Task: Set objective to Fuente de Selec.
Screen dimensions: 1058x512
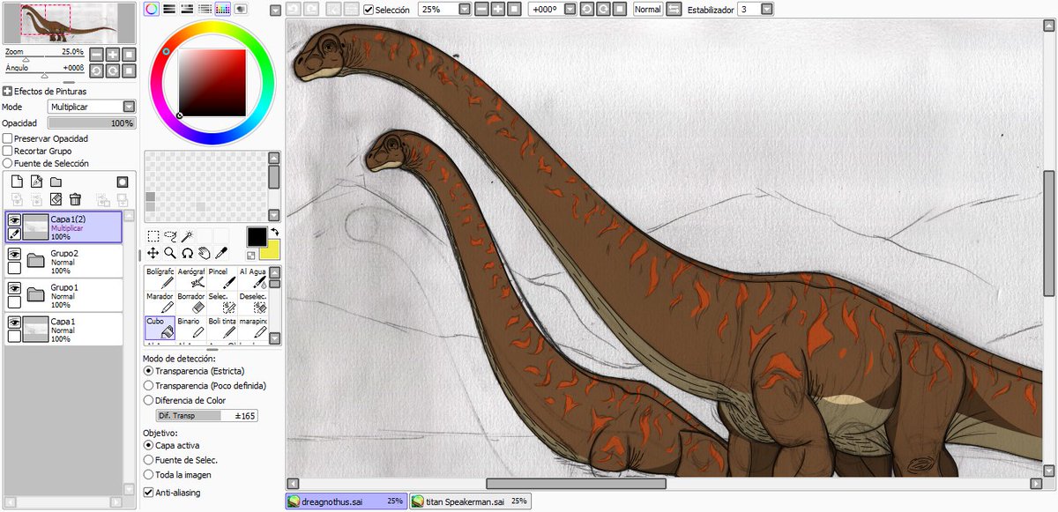Action: tap(148, 460)
